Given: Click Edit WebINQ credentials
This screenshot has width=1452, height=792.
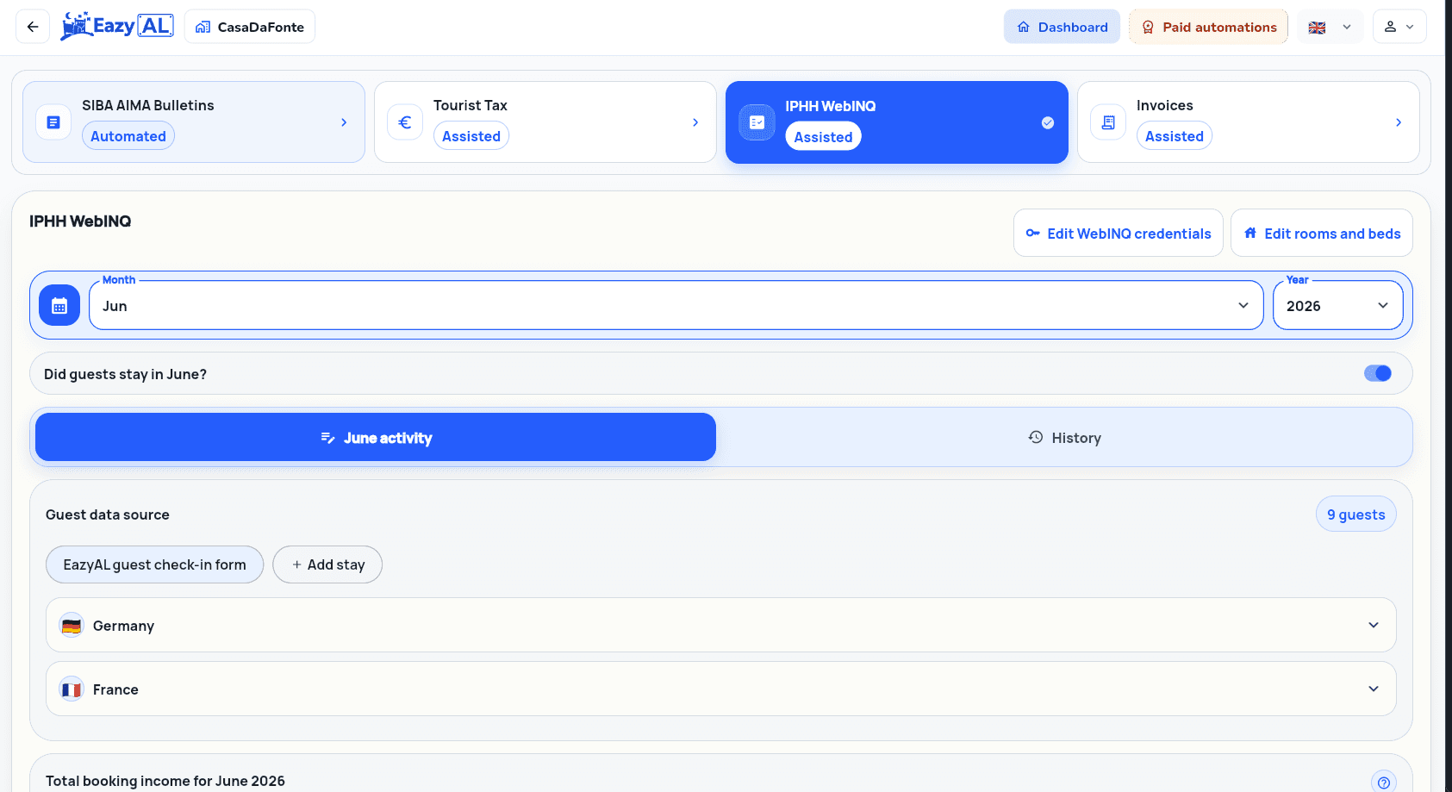Looking at the screenshot, I should tap(1119, 233).
